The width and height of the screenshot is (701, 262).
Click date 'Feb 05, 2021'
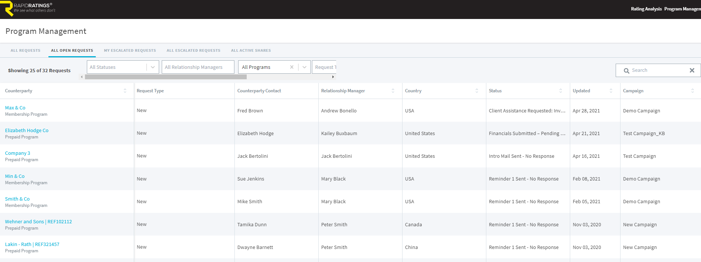[x=587, y=202]
